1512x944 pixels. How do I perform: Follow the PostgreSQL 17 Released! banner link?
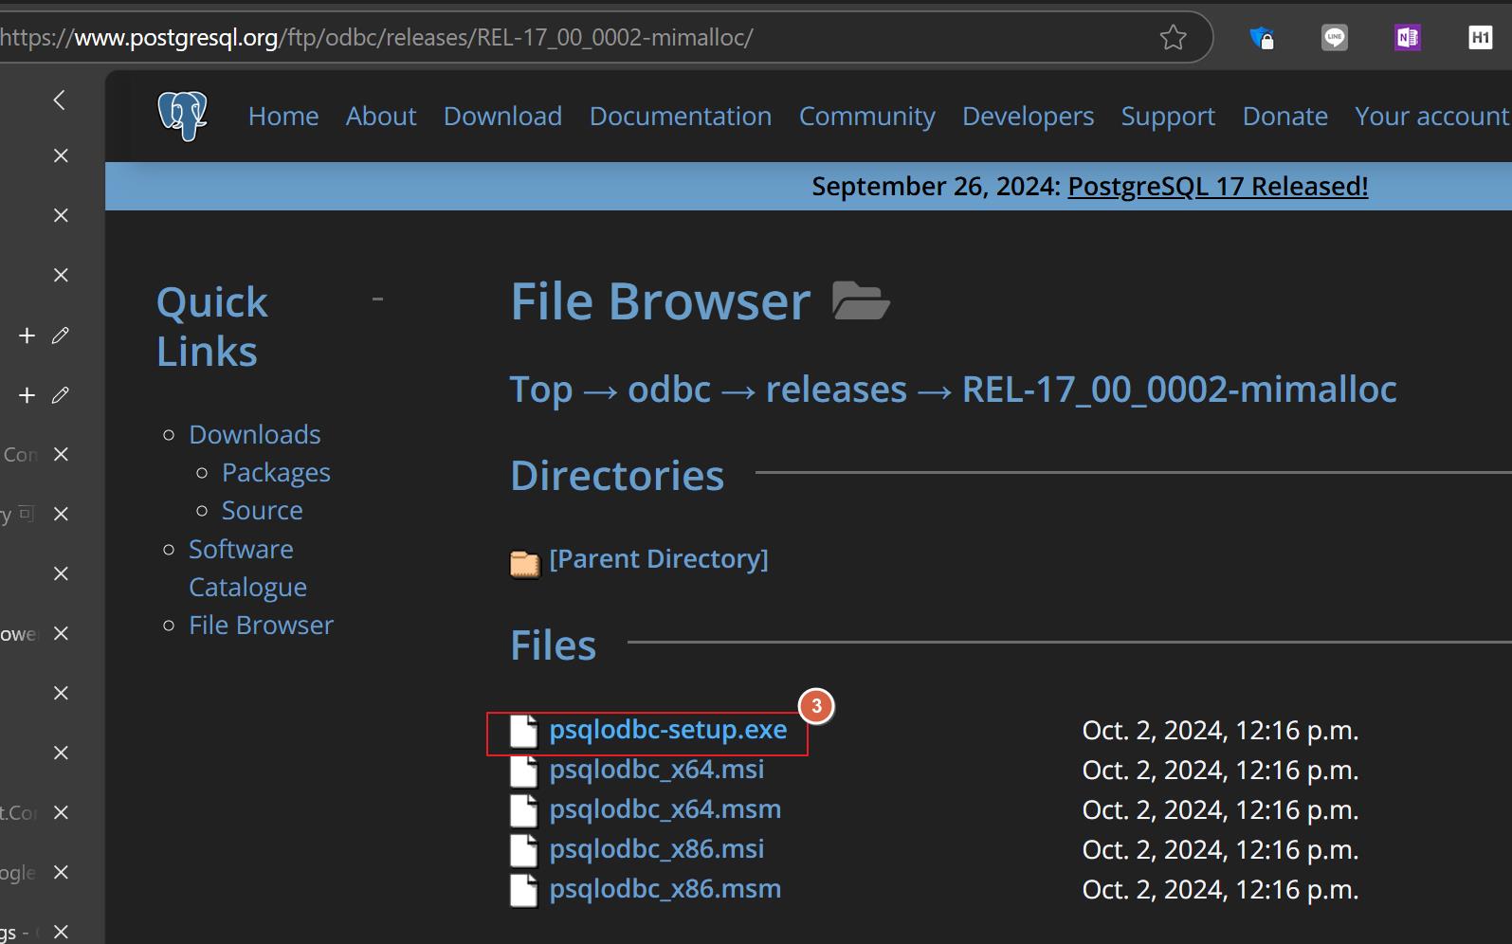1218,186
